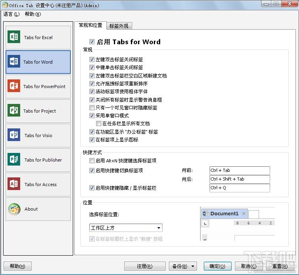Select the Tabs for Word icon

tap(14, 61)
